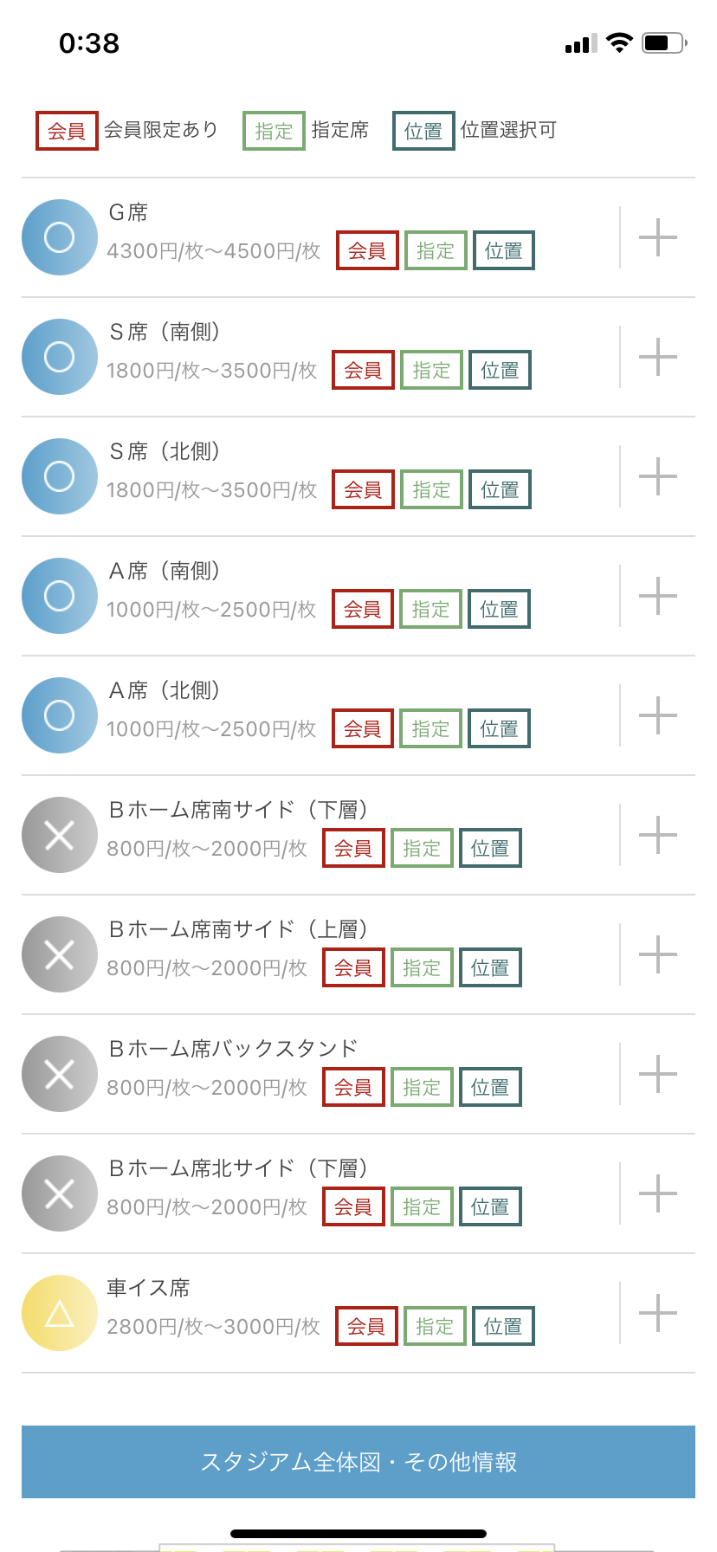This screenshot has height=1552, width=717.
Task: Tap the green 指定 legend badge for 指定席
Action: click(274, 131)
